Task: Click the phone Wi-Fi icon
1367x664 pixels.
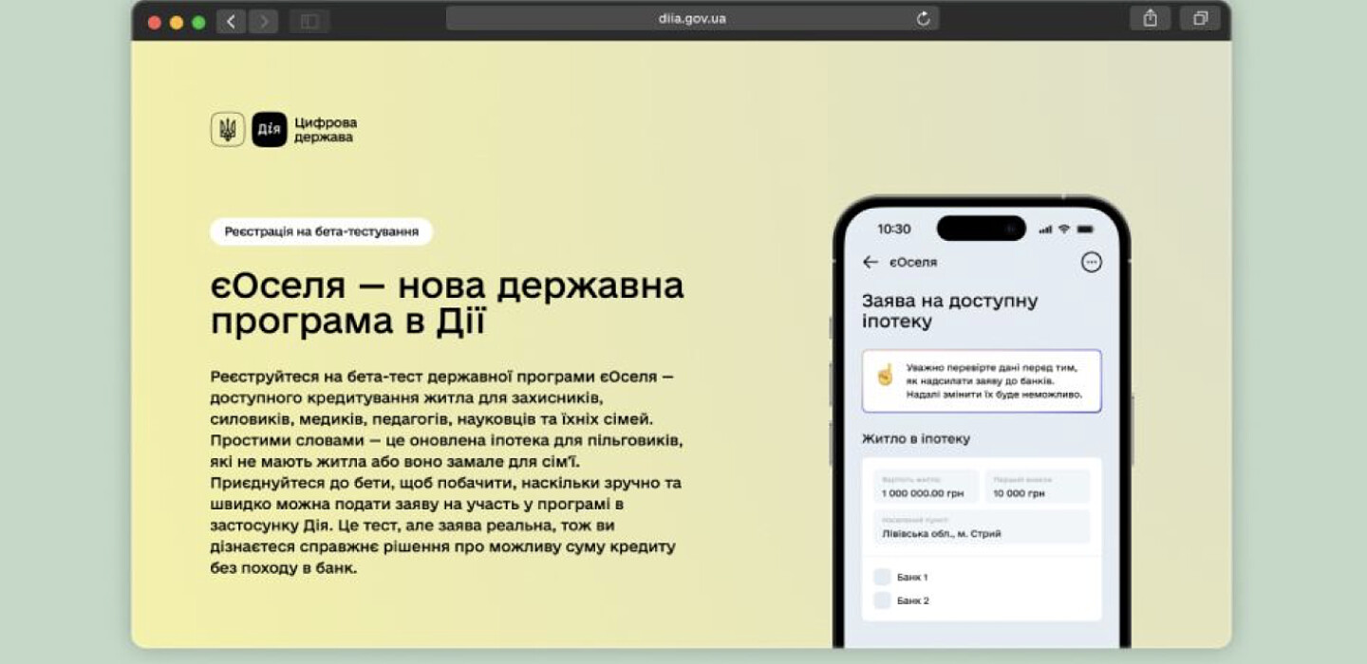Action: 1064,229
